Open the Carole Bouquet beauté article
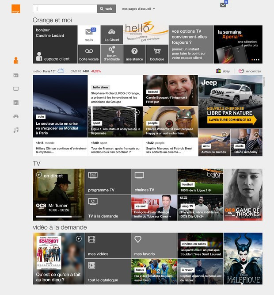This screenshot has height=295, width=274. (171, 91)
